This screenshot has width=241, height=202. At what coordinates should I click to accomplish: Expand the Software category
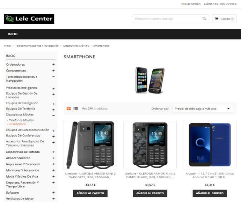[53, 193]
